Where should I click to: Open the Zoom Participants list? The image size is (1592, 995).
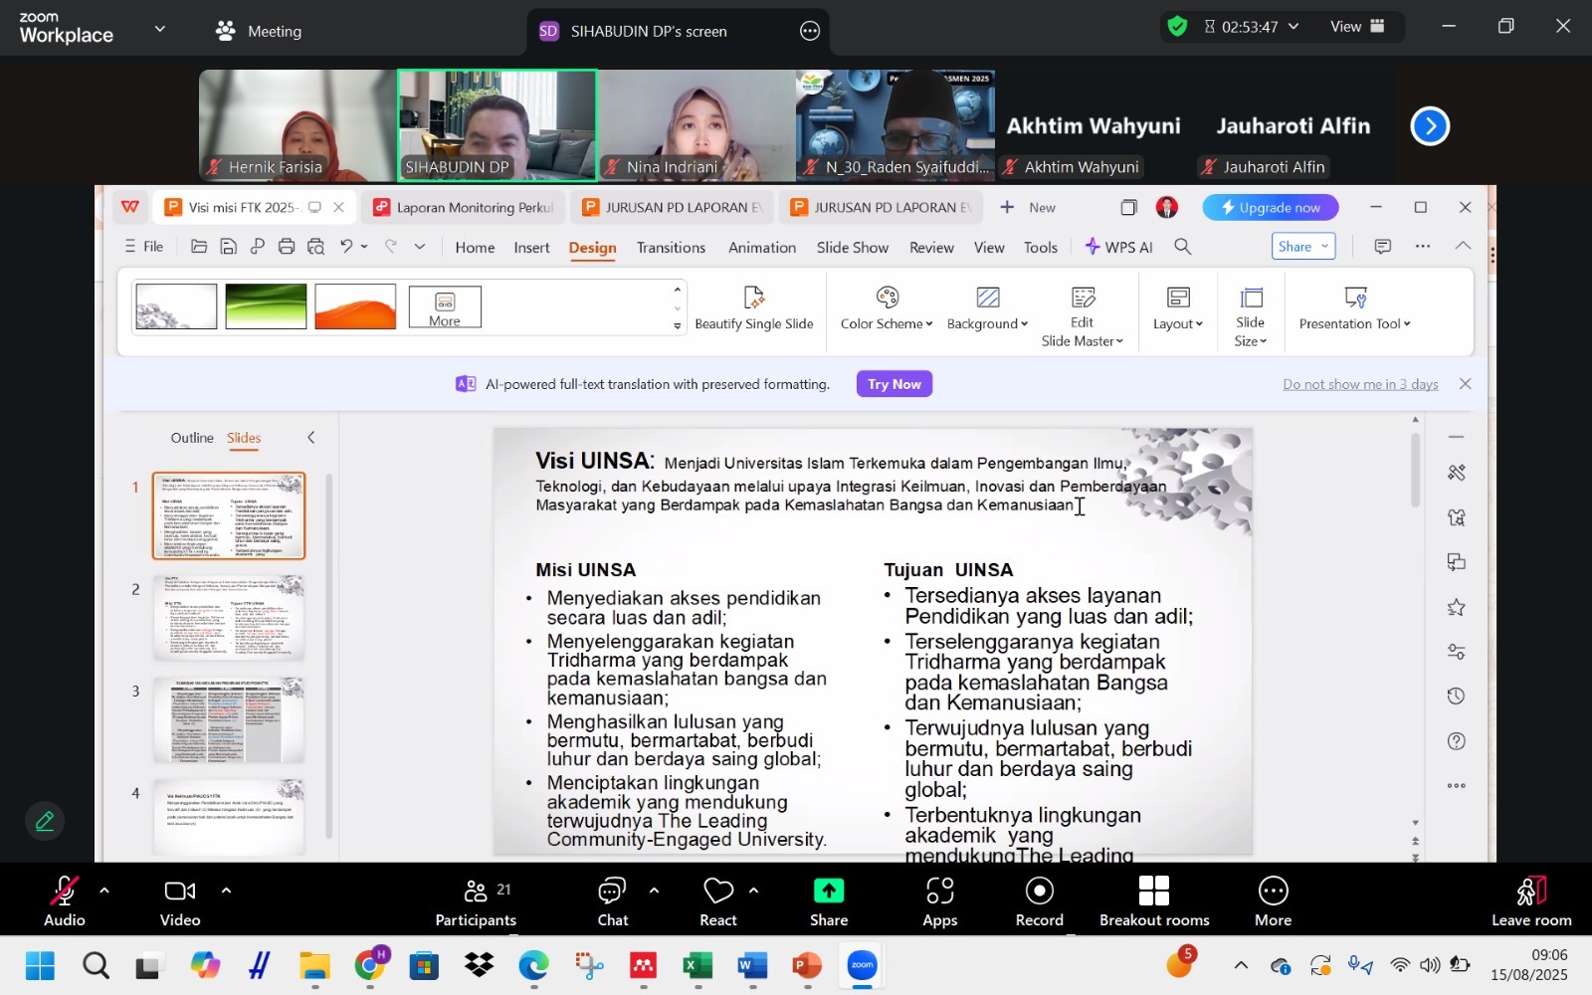point(476,901)
